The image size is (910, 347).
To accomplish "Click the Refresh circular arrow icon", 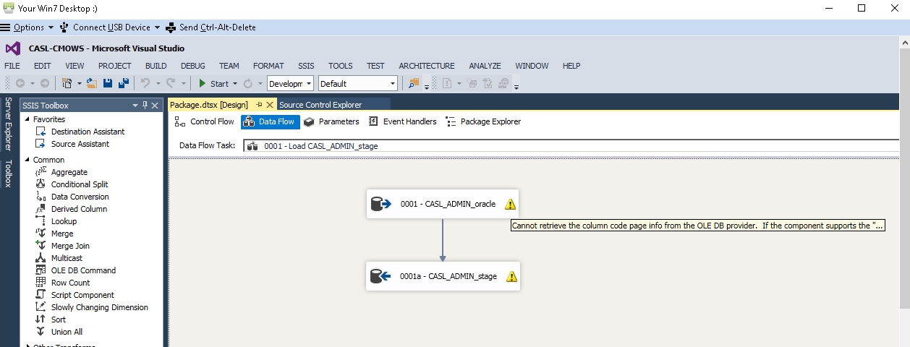I will [248, 83].
